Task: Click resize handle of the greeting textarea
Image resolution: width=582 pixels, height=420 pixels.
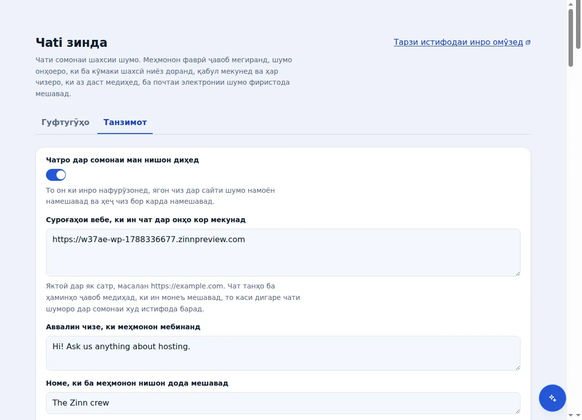Action: [x=518, y=368]
